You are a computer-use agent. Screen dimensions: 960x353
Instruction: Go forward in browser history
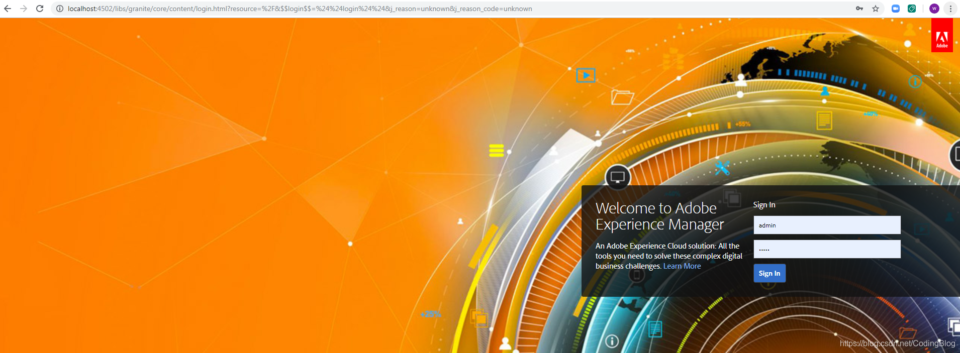[x=24, y=9]
